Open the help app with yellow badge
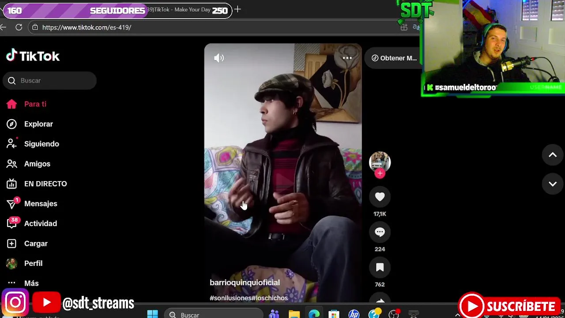565x318 pixels. [x=374, y=314]
